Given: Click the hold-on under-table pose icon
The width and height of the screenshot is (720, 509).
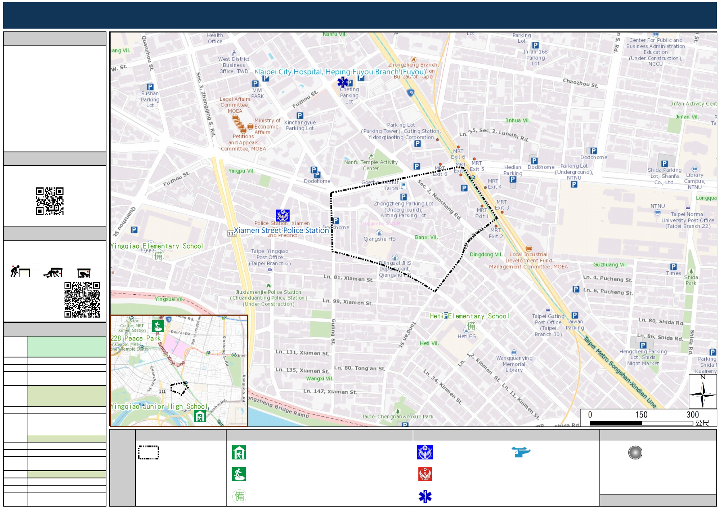Looking at the screenshot, I should click(84, 273).
